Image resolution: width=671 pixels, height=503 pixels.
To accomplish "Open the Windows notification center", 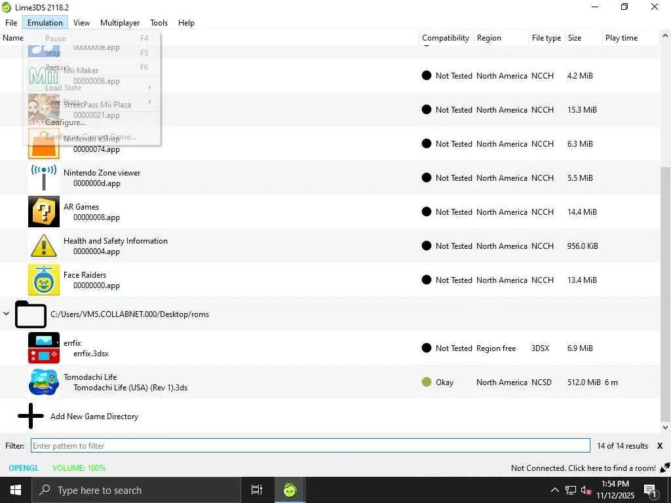I will 650,491.
